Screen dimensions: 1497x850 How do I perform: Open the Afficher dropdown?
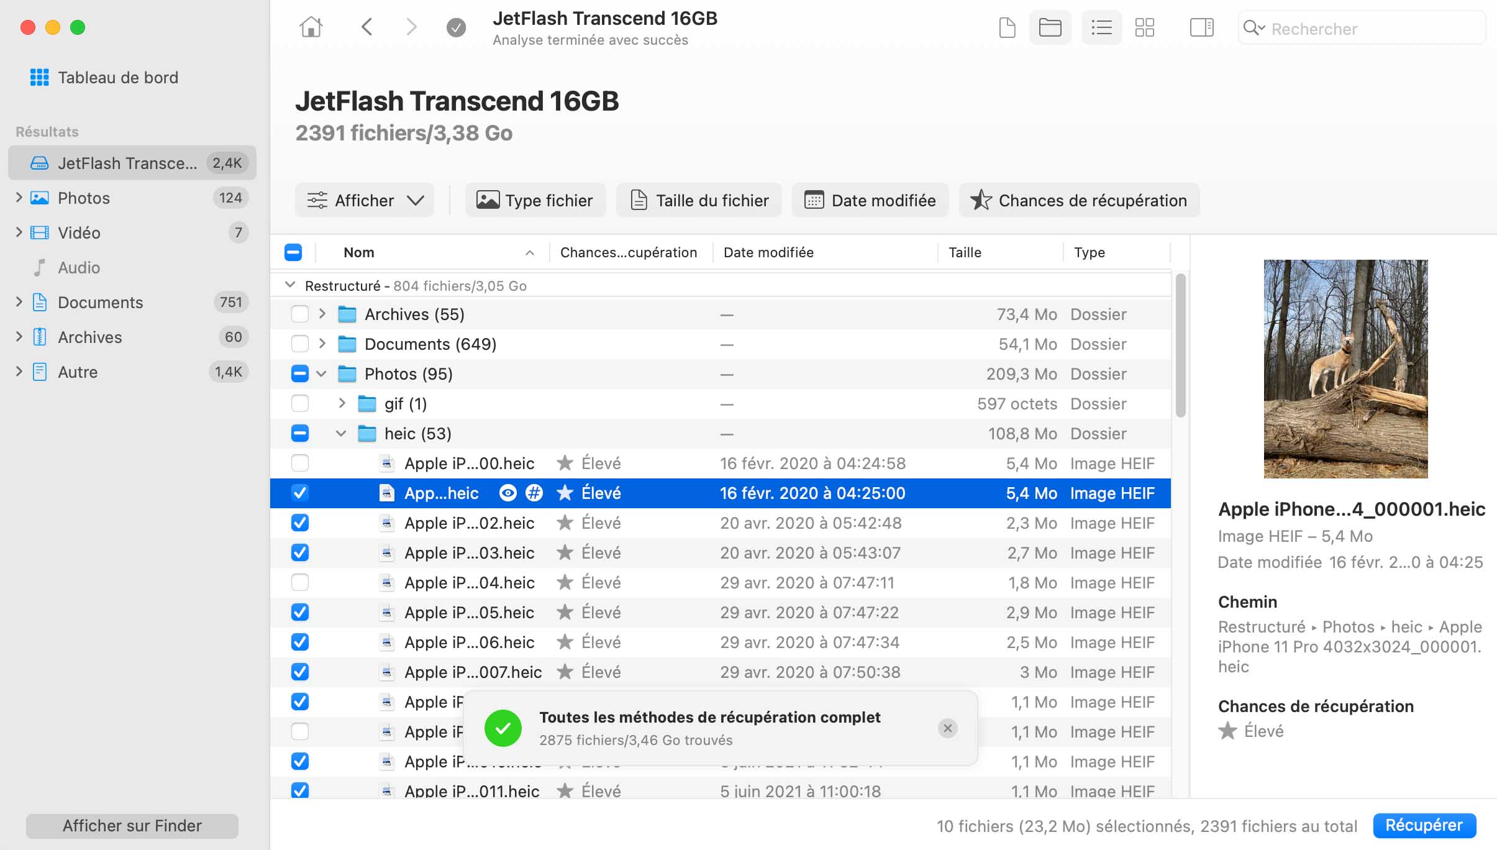tap(365, 200)
